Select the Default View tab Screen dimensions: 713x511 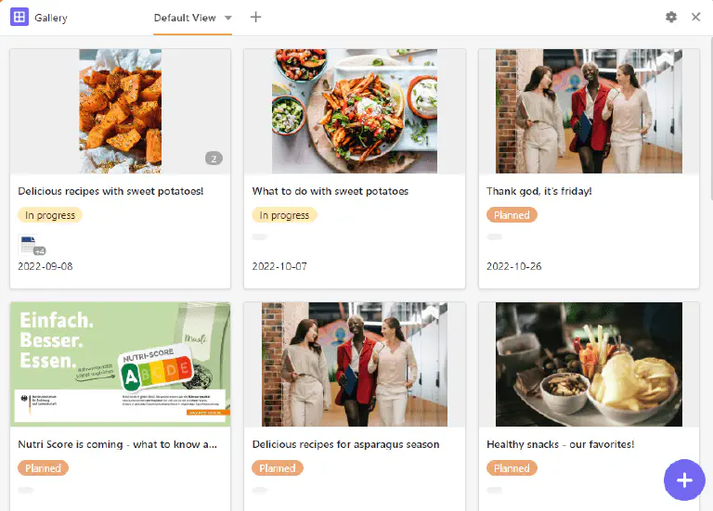(185, 18)
